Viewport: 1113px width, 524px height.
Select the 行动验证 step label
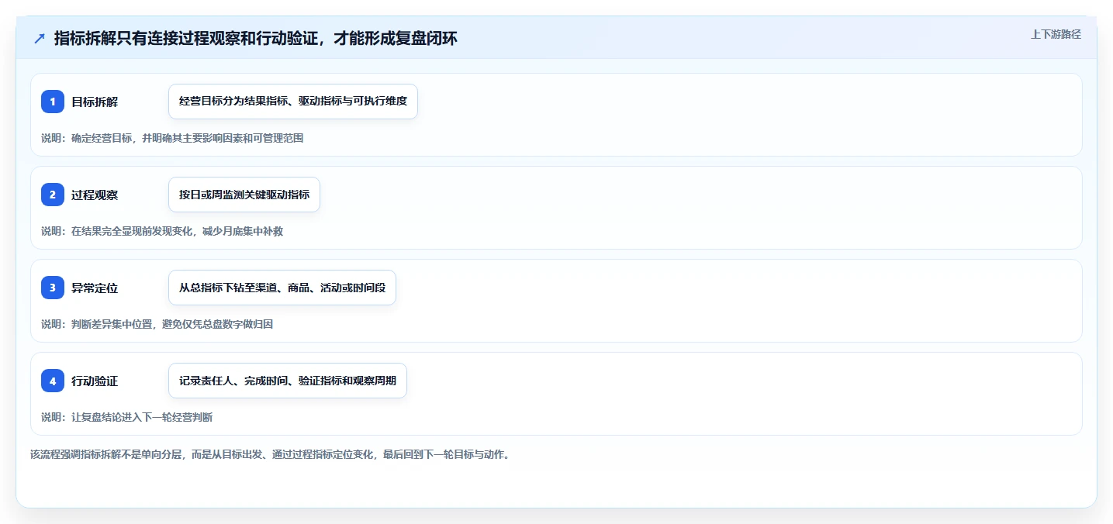[x=95, y=381]
